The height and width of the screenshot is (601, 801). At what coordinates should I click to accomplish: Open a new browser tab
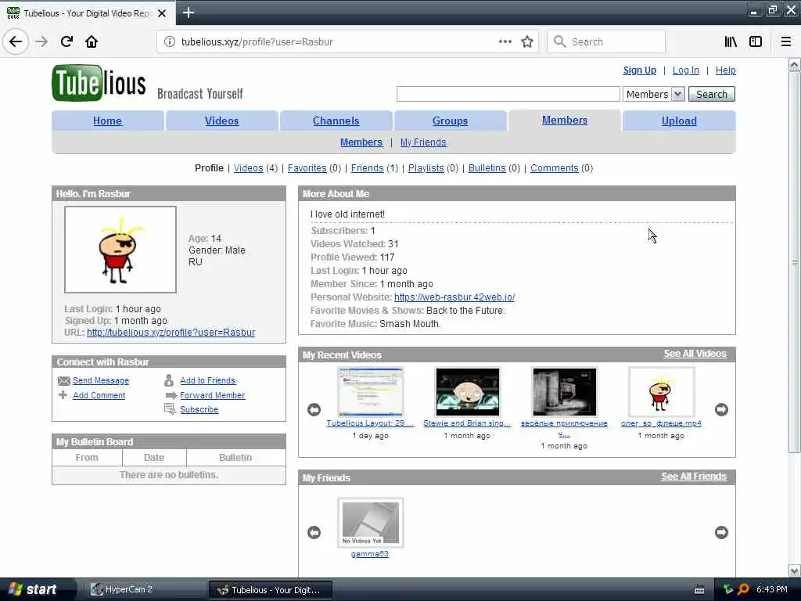point(188,13)
